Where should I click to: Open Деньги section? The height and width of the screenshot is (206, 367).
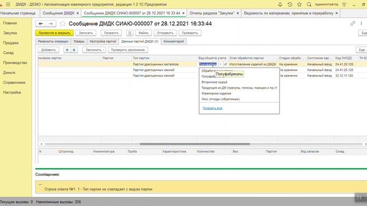point(9,73)
